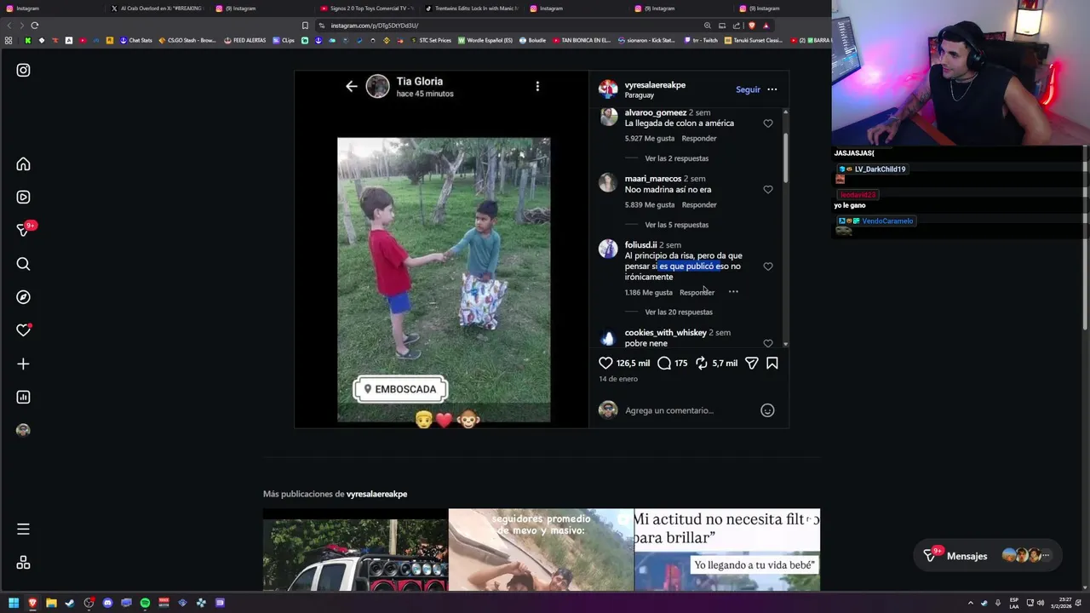Like foliusd.ii's comment

[768, 266]
